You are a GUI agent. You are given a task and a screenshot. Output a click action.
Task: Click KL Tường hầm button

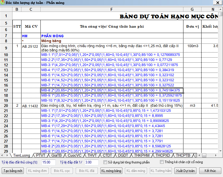[x=161, y=171]
